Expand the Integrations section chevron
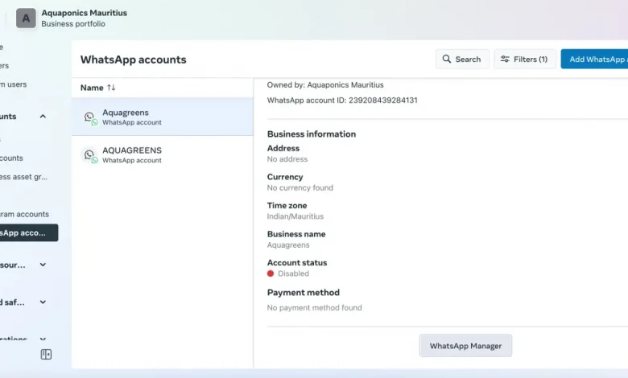The image size is (628, 378). click(x=43, y=339)
